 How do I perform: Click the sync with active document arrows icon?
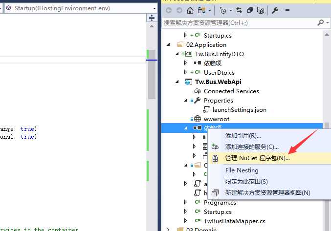[239, 10]
